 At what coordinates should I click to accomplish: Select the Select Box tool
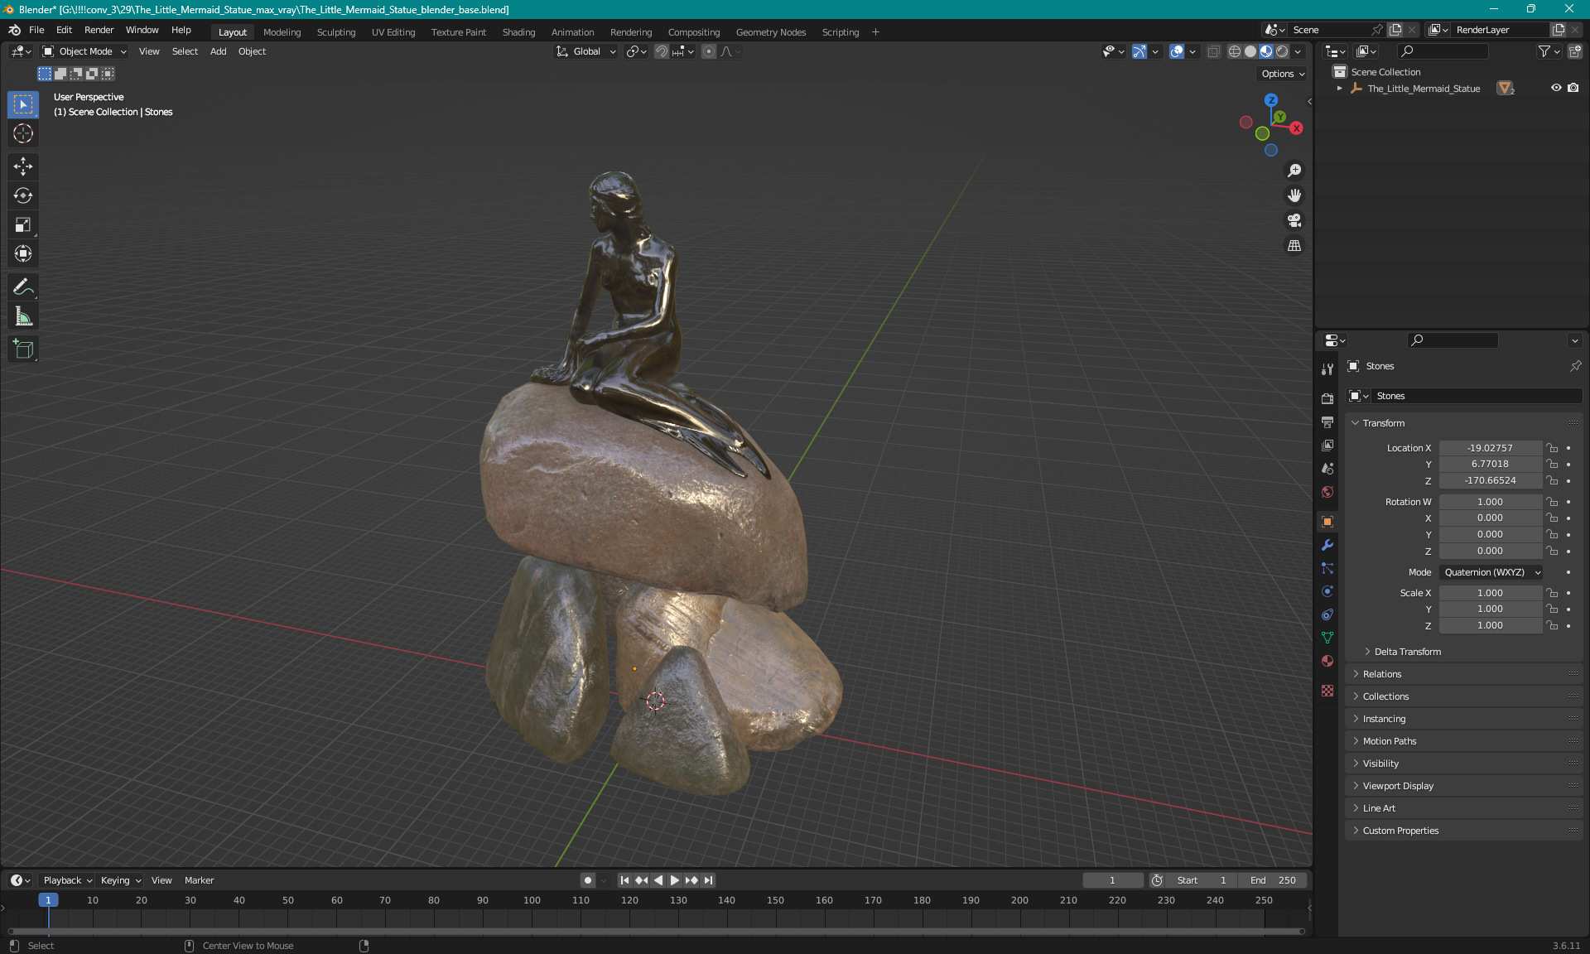click(23, 104)
